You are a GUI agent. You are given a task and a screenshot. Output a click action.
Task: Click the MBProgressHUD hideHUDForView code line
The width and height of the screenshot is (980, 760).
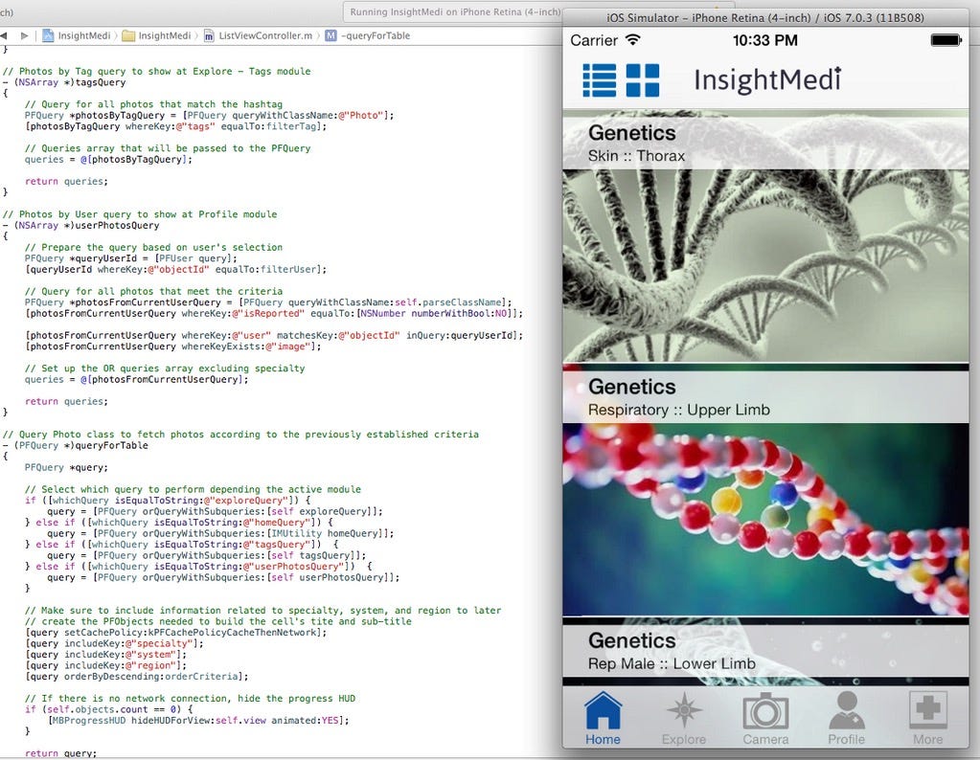(198, 720)
